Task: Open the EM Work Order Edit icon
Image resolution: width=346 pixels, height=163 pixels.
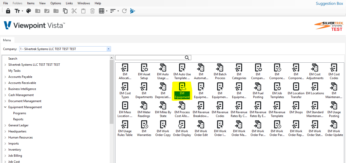Action: coord(201,129)
